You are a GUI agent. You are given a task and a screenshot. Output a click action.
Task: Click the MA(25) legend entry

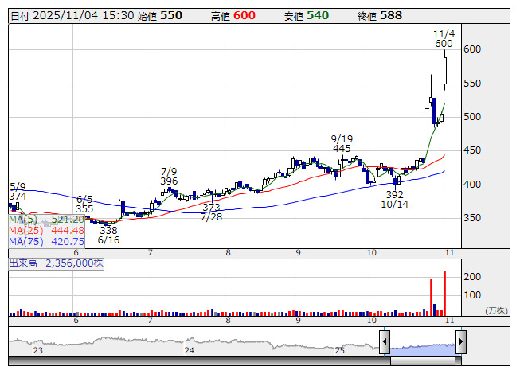point(46,230)
